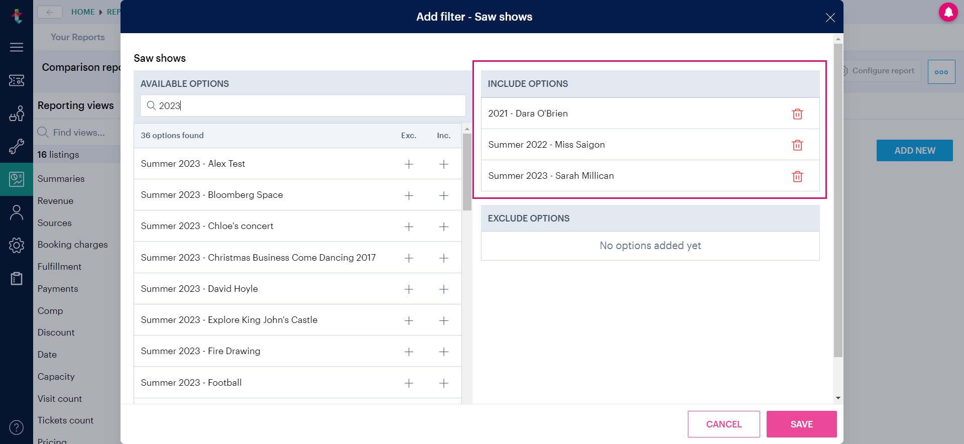Include Summer 2023 - Bloomberg Space

[444, 195]
